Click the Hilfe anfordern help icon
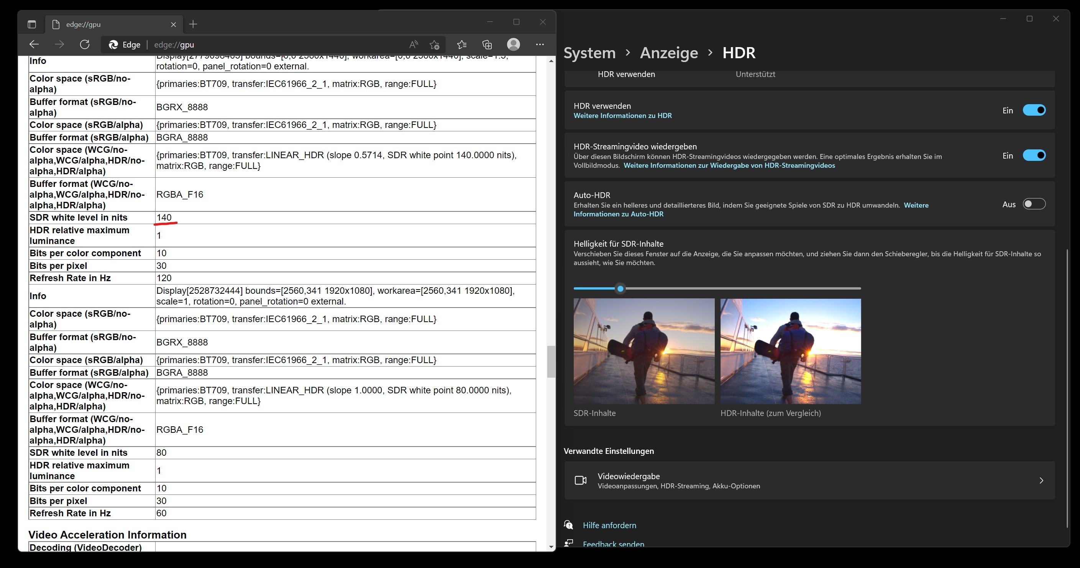 [568, 525]
